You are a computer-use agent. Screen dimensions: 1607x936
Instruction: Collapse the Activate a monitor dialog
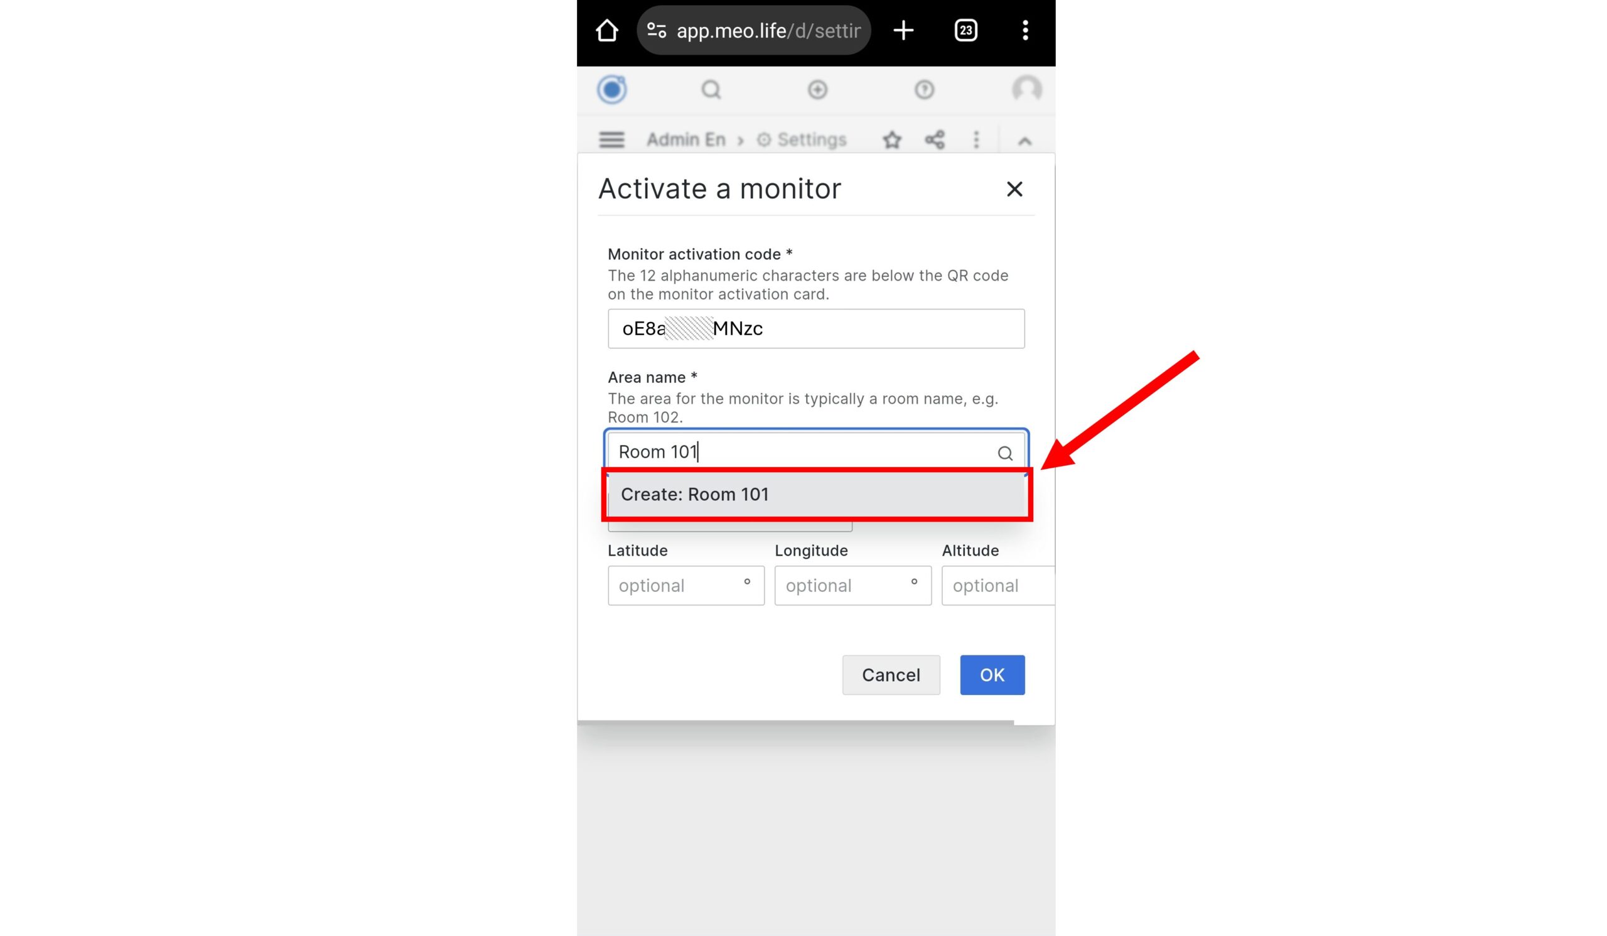point(1013,188)
